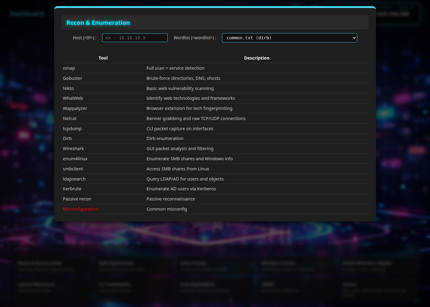Open the Wordlist dropdown showing common.txt (dirb)
Screen dimensions: 430x307
click(x=290, y=38)
